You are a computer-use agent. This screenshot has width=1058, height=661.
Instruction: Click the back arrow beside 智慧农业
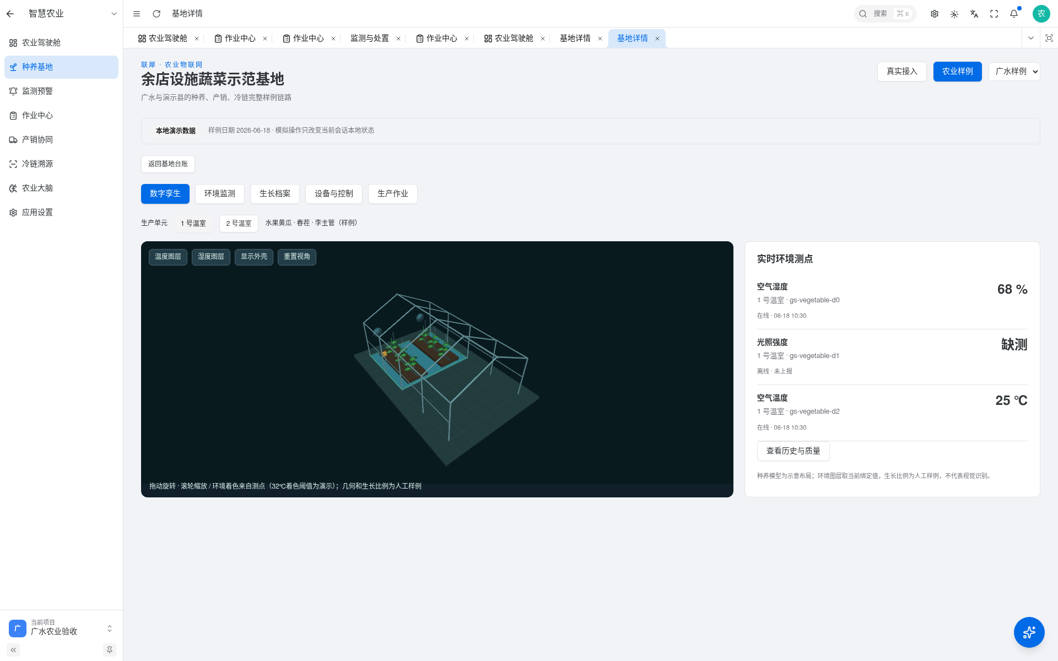[10, 14]
